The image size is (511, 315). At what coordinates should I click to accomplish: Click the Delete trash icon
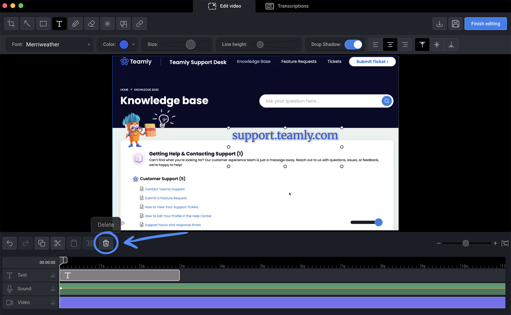106,243
